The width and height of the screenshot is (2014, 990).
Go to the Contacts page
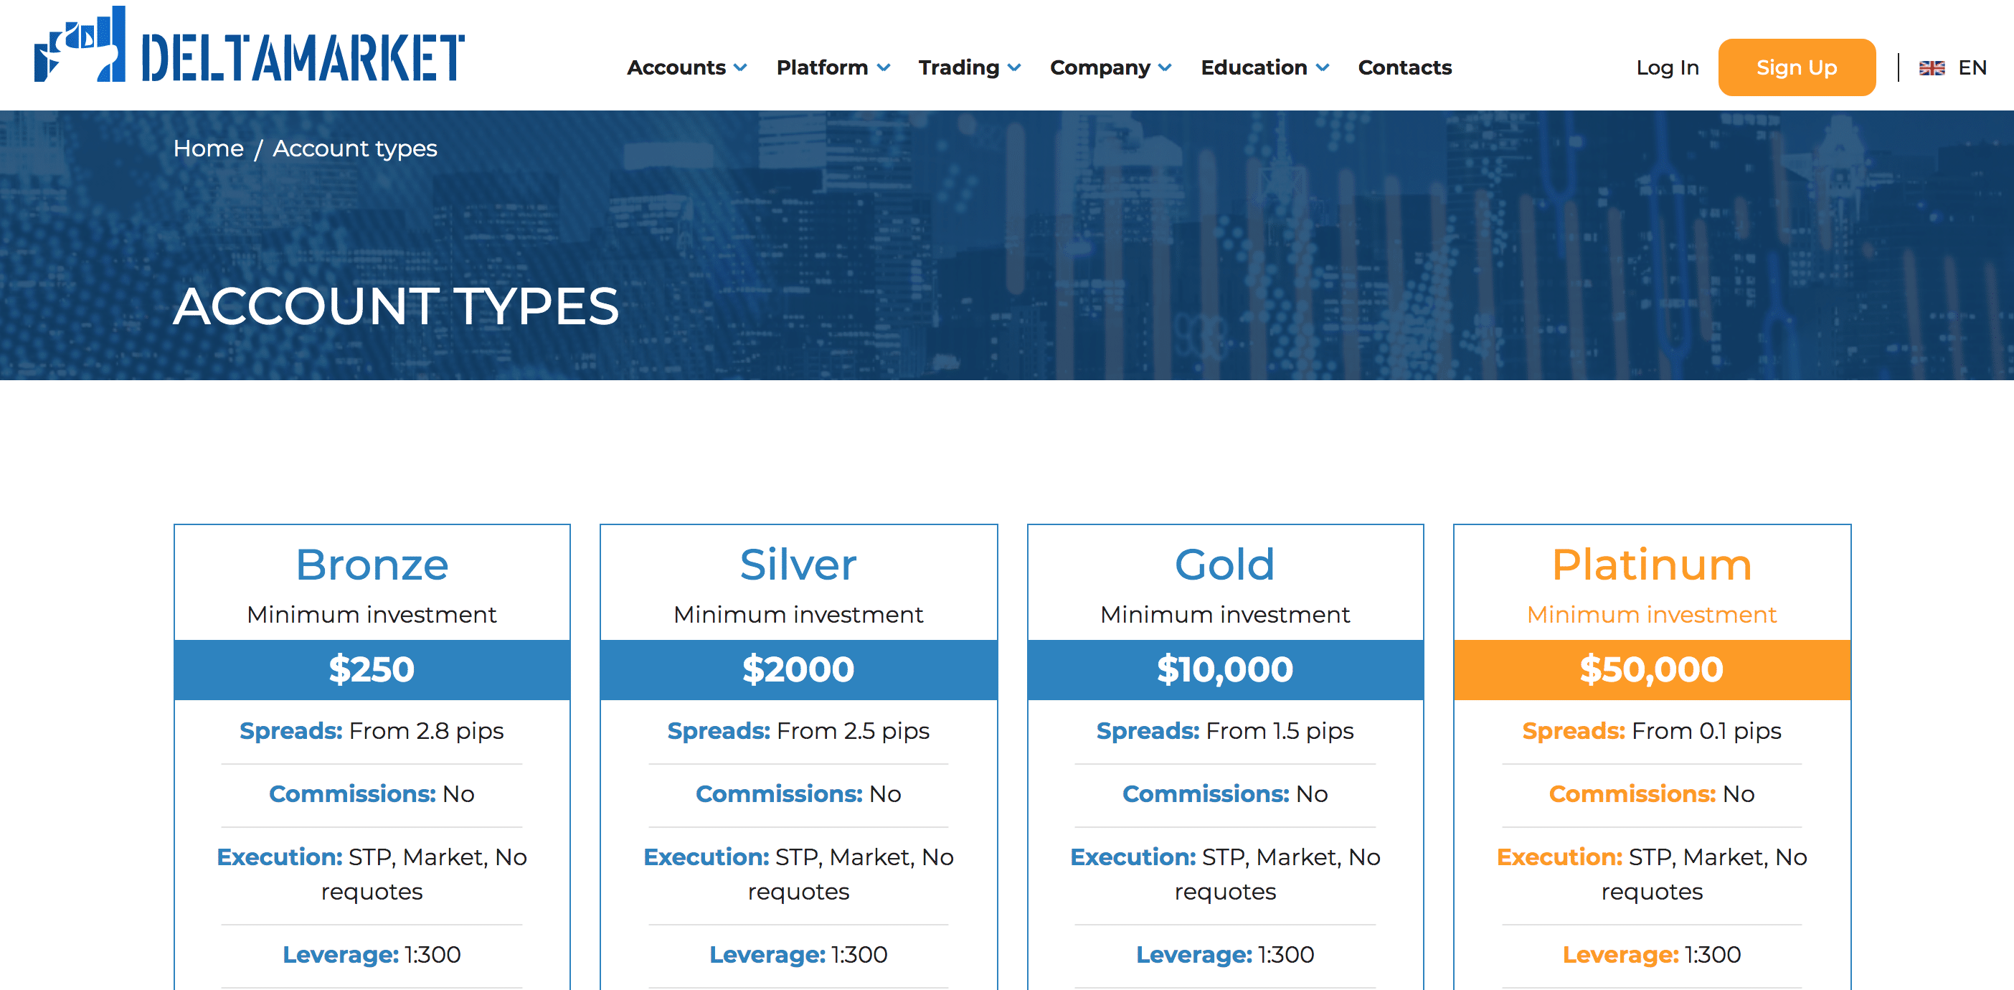click(1404, 68)
